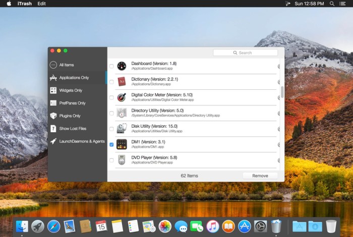The width and height of the screenshot is (353, 237).
Task: Click the Disk Utility app icon
Action: tap(121, 129)
